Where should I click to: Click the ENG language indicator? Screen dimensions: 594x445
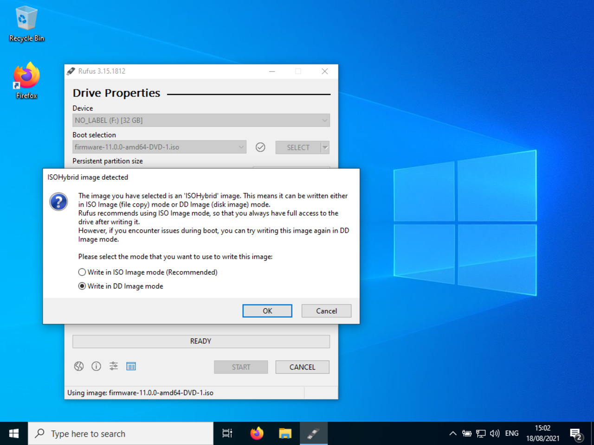[512, 433]
